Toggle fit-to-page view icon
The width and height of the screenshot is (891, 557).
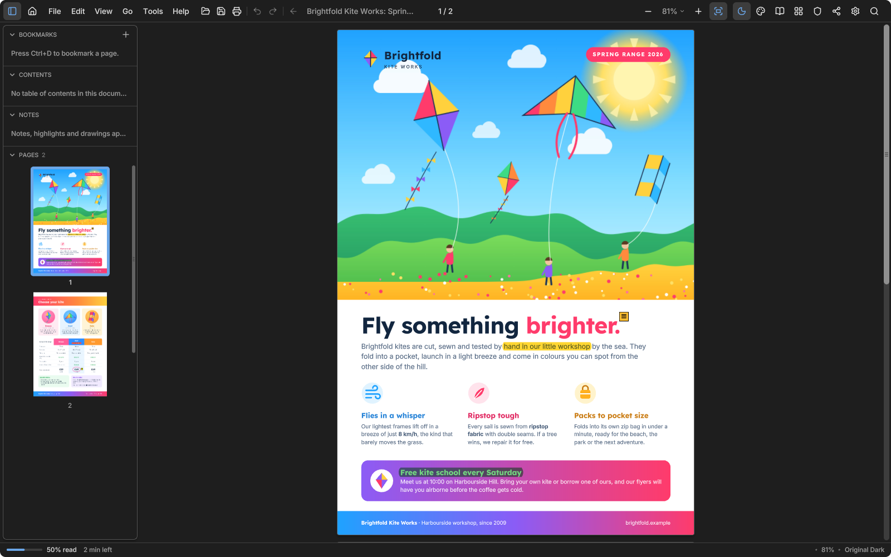pos(718,11)
